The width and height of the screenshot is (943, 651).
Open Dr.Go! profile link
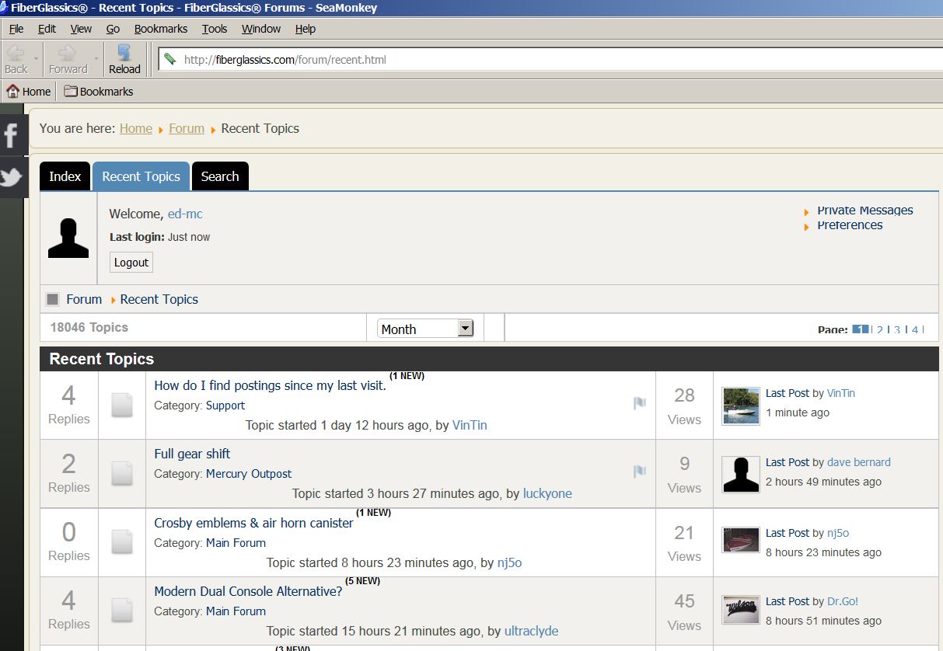coord(843,601)
